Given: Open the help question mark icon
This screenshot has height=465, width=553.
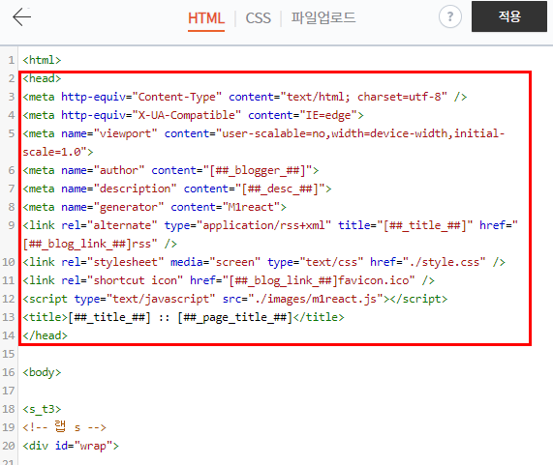Looking at the screenshot, I should coord(450,16).
